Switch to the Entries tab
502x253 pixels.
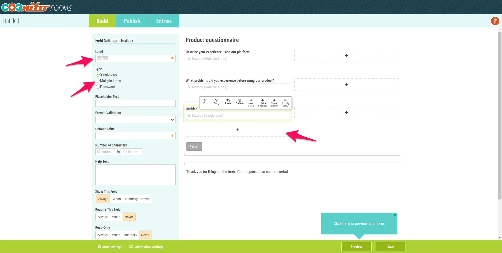[x=164, y=21]
